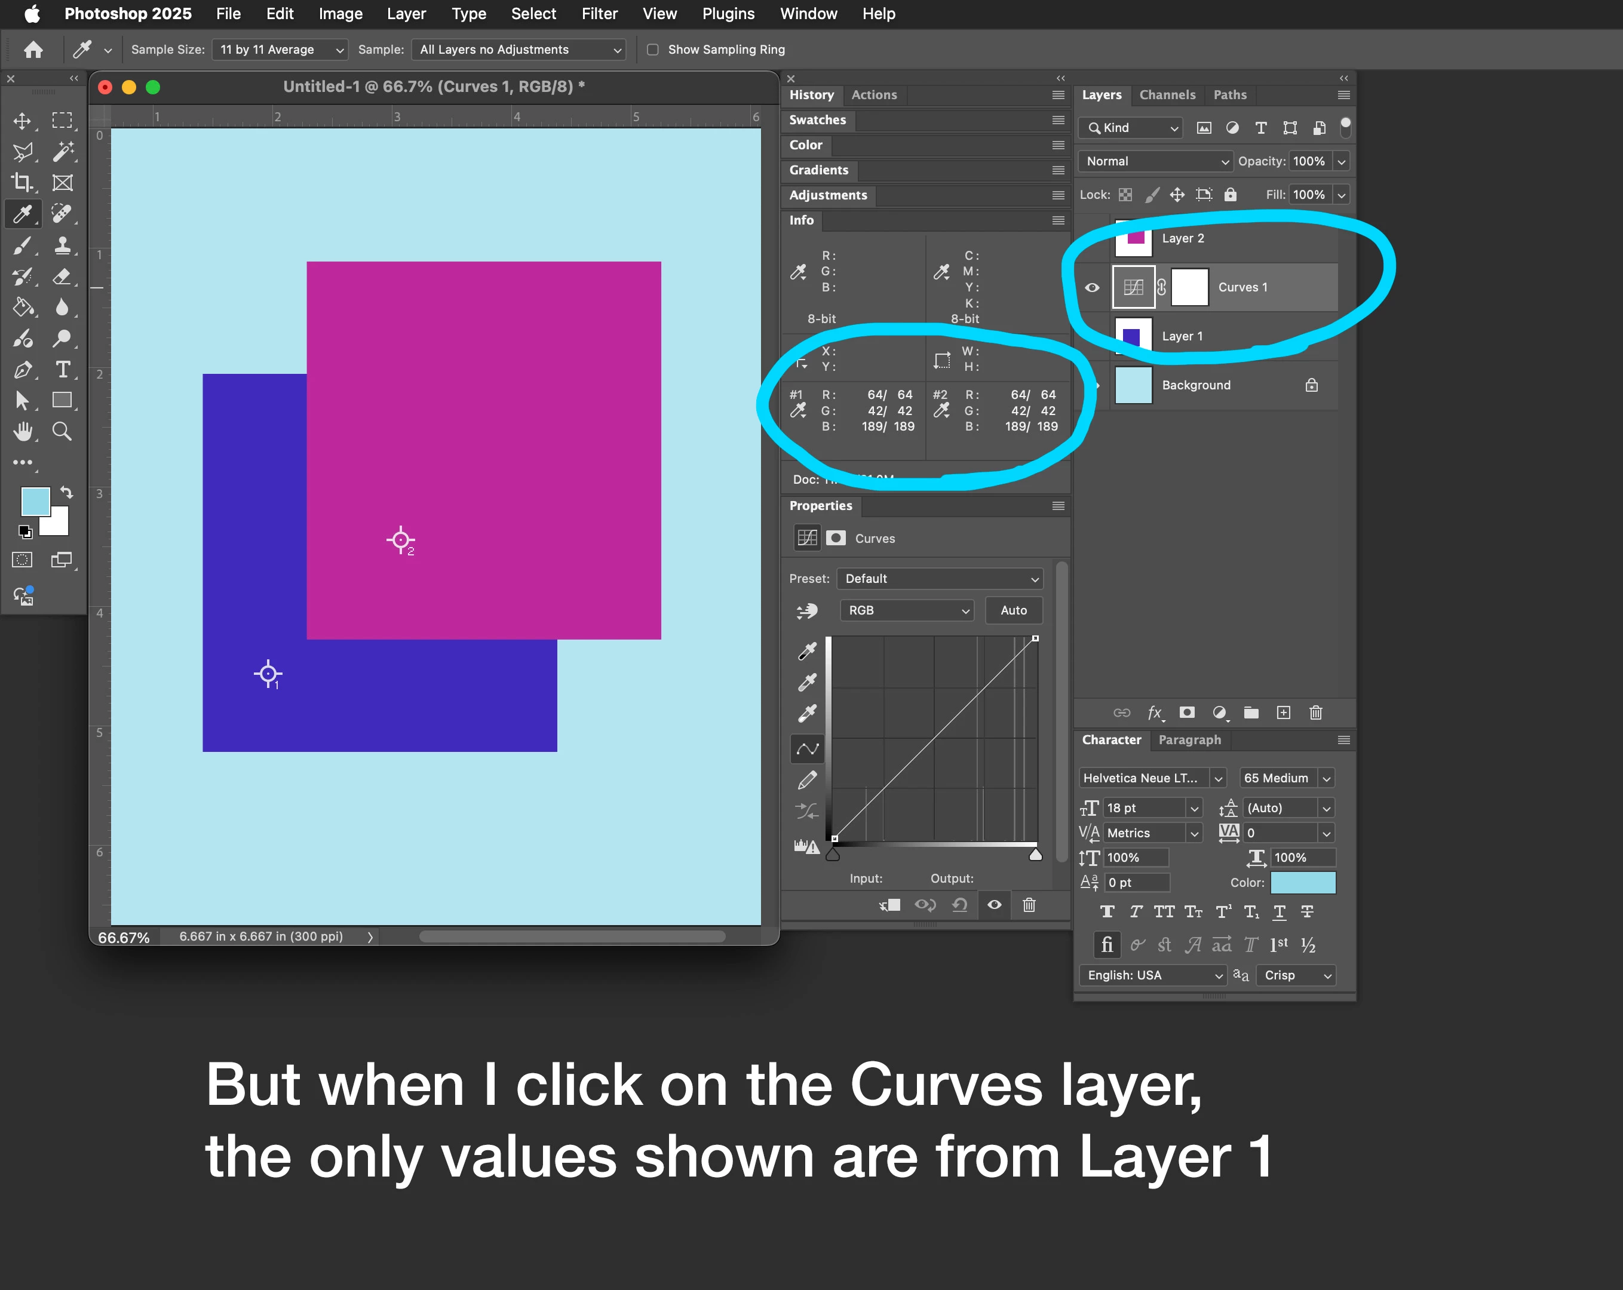Enable Show Sampling Ring checkbox
The image size is (1623, 1290).
[x=653, y=50]
